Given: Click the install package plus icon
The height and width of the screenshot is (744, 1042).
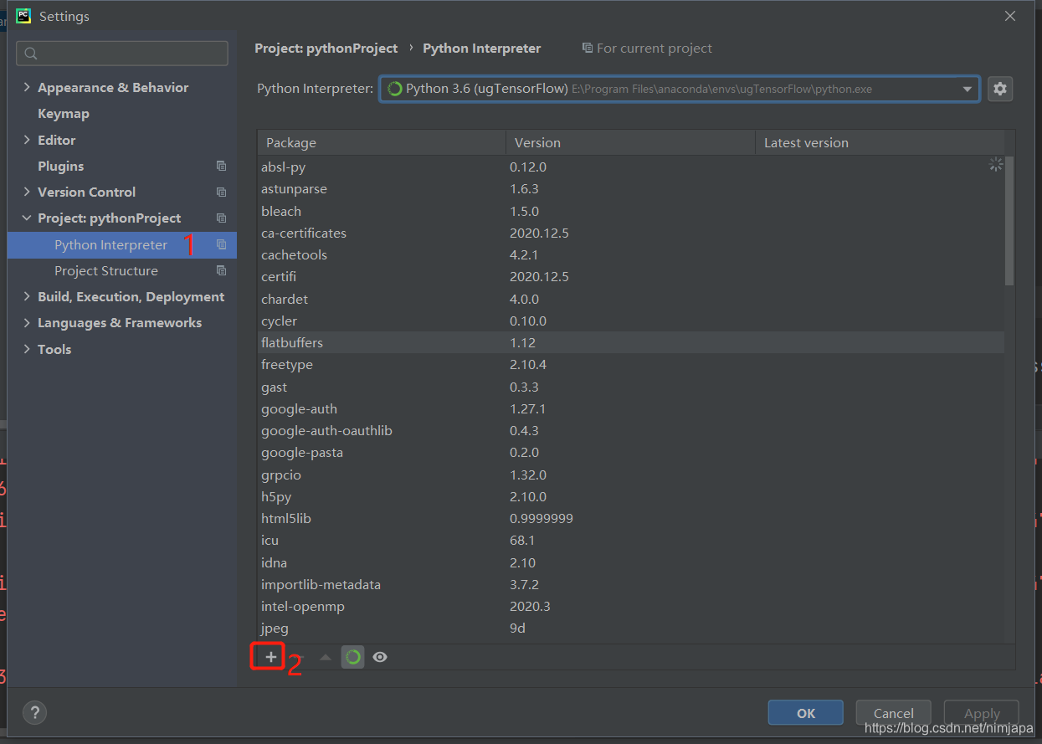Looking at the screenshot, I should click(270, 657).
